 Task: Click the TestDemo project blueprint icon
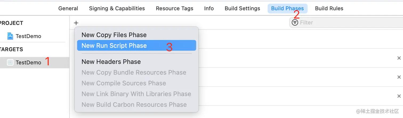coord(10,36)
